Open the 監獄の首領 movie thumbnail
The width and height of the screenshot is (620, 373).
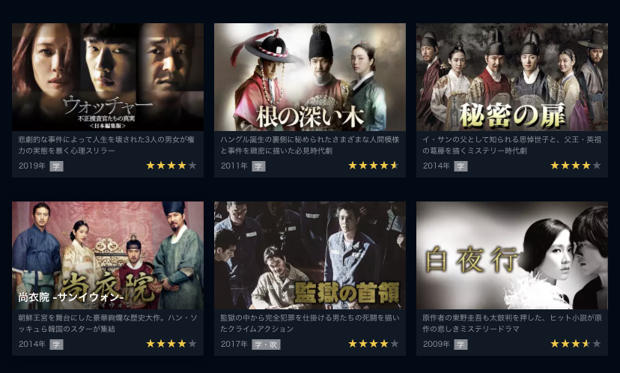(309, 255)
